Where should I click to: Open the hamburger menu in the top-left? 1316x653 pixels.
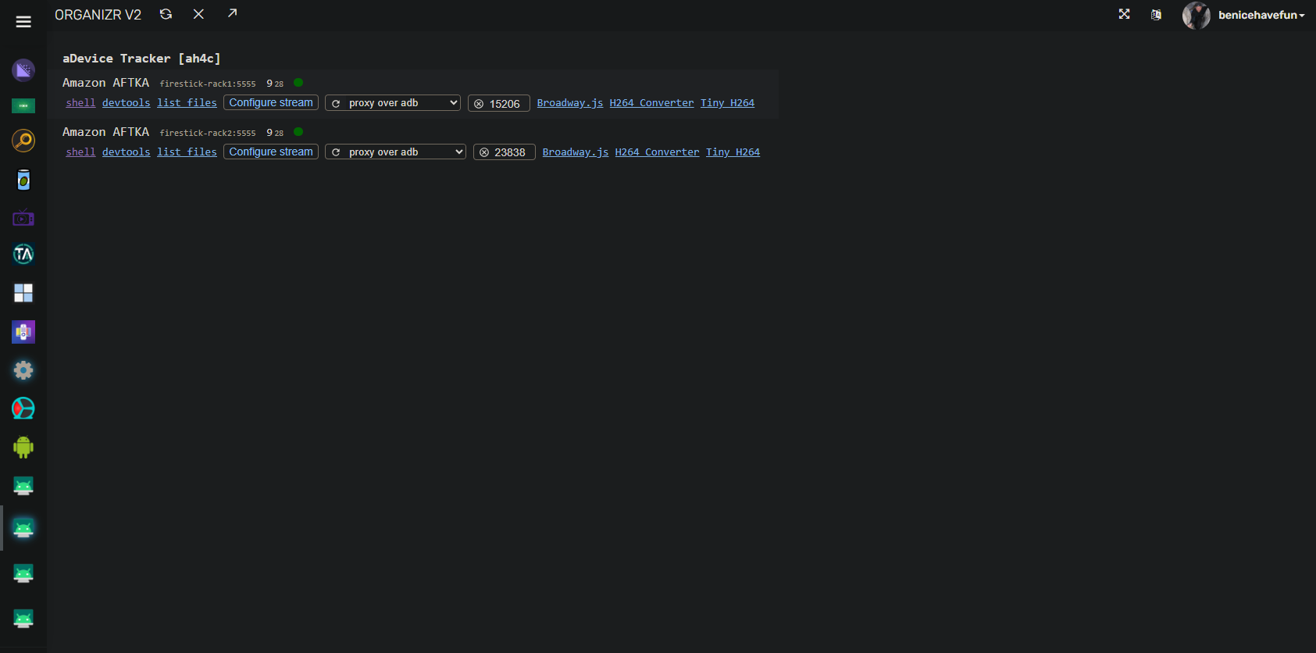click(23, 22)
